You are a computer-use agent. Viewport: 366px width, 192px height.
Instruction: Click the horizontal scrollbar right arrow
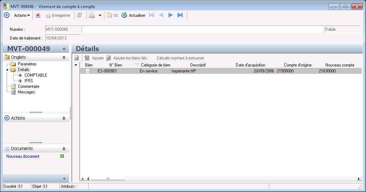[359, 179]
